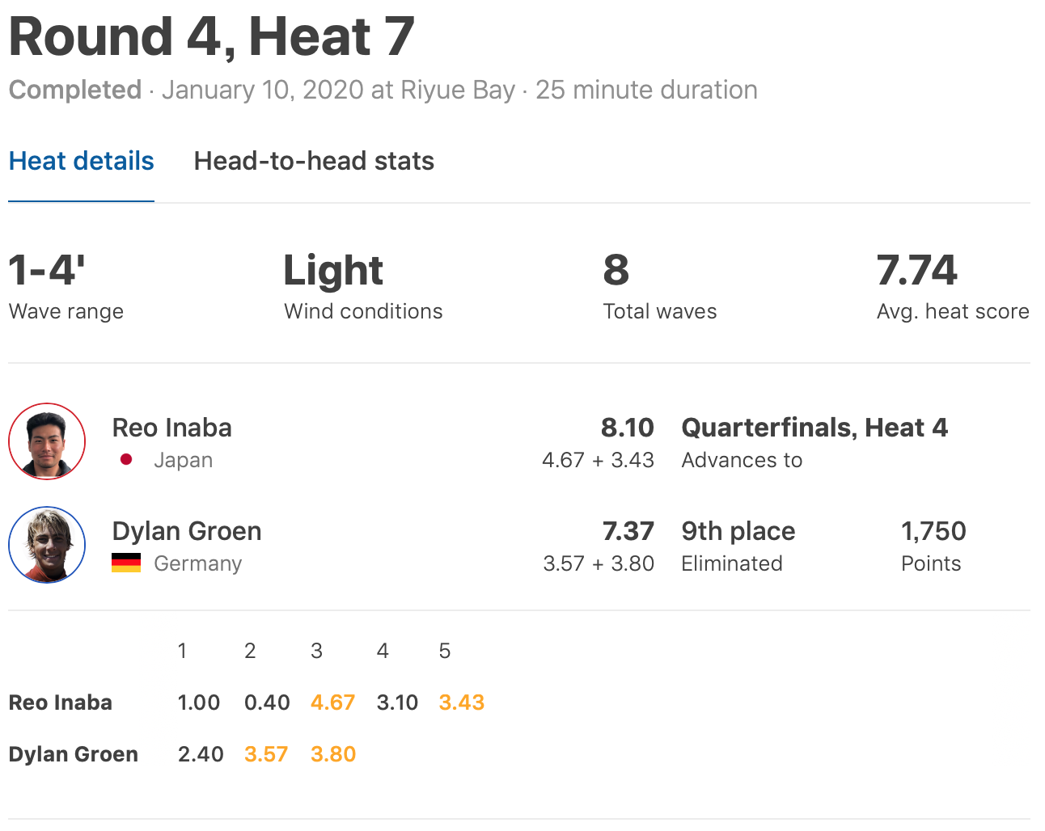This screenshot has height=831, width=1045.
Task: Click the 1,750 Points value
Action: [x=933, y=531]
